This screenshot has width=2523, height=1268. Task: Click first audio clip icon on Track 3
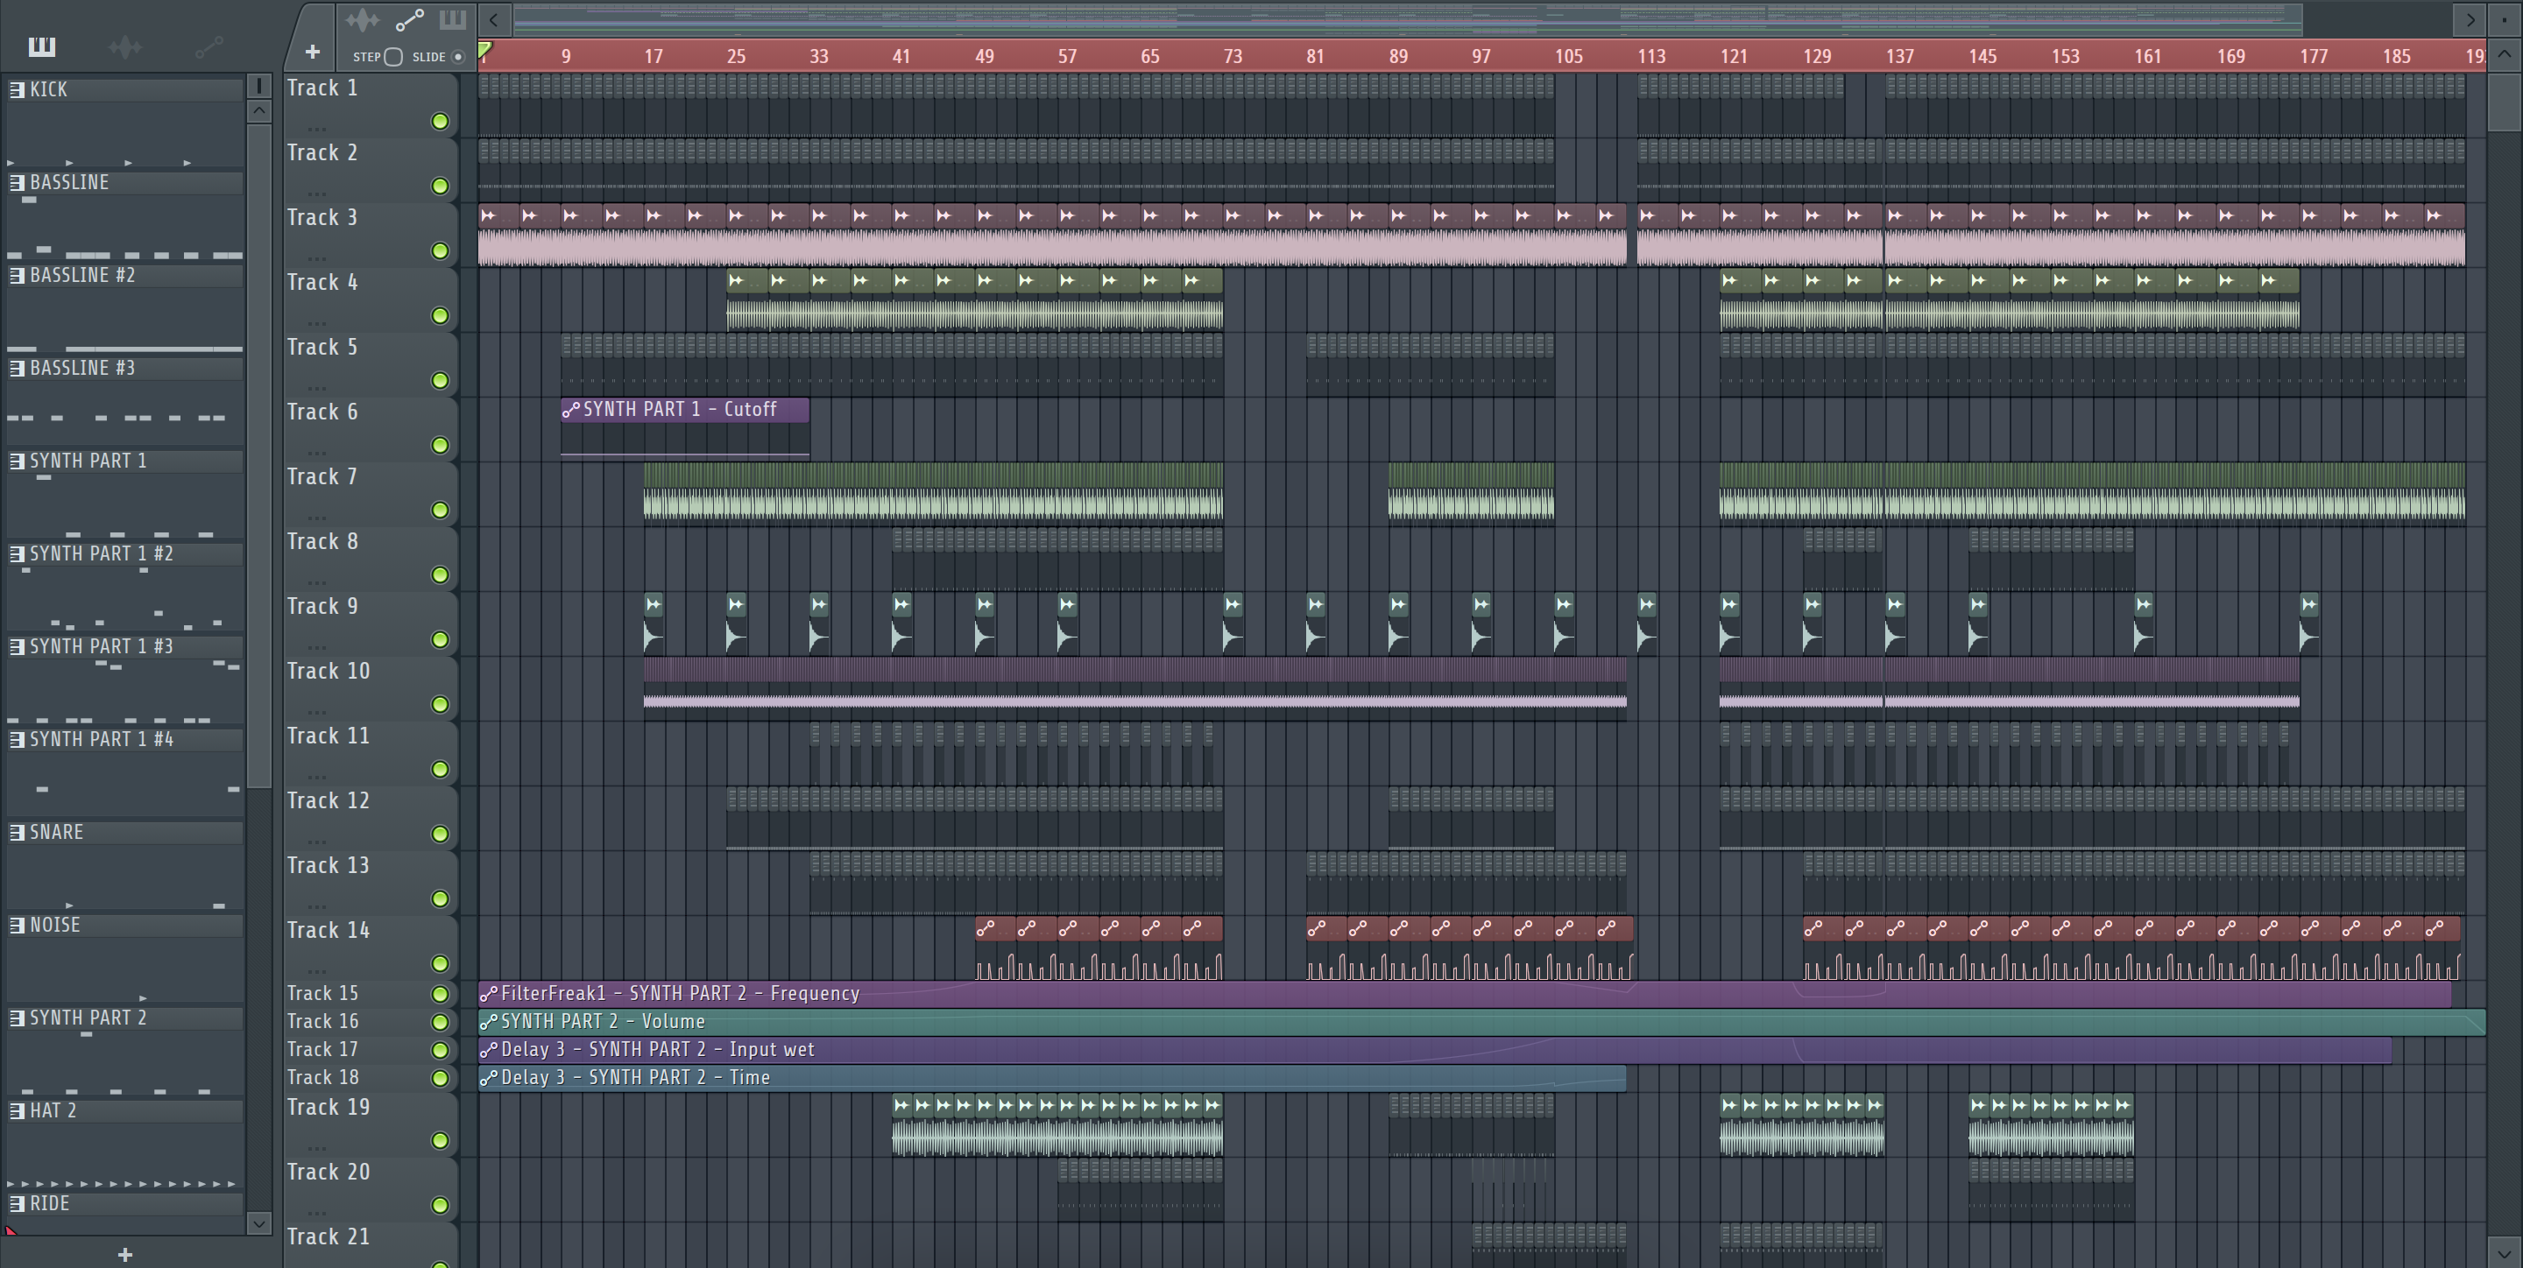click(488, 215)
